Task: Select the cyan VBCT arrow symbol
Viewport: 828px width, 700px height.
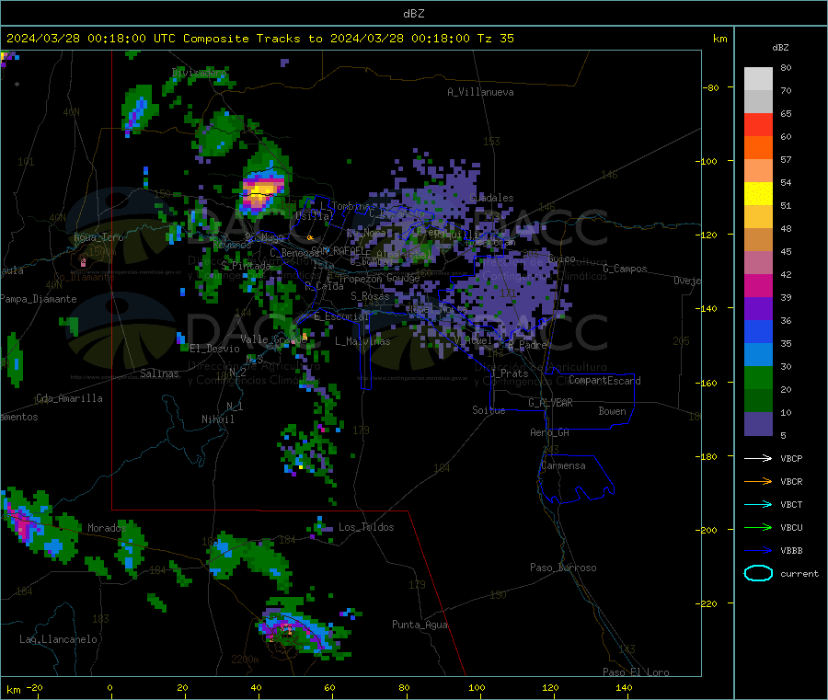Action: [x=758, y=505]
